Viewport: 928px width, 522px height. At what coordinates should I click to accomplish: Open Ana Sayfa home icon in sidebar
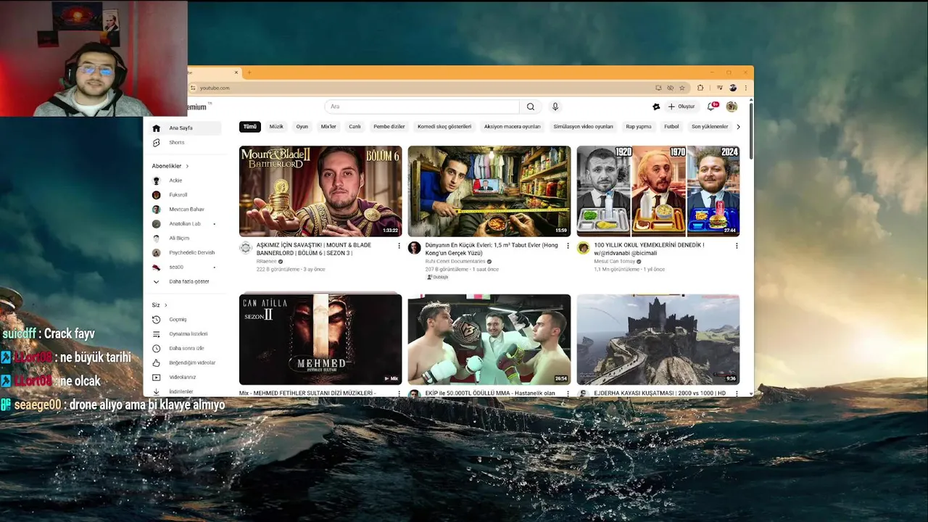point(156,128)
